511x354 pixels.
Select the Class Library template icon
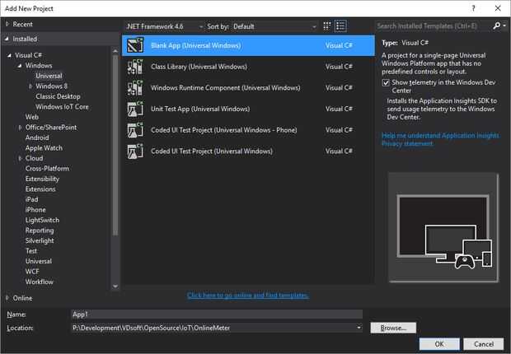point(135,67)
